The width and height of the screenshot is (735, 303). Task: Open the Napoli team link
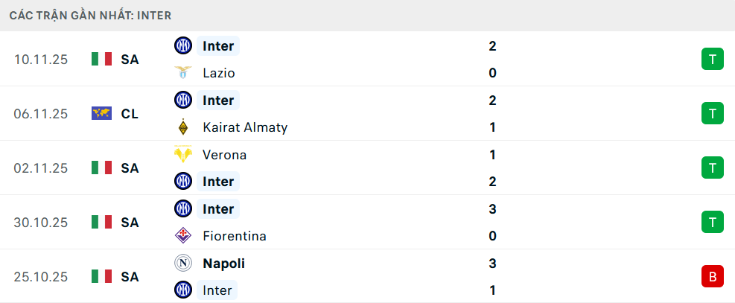coord(223,264)
